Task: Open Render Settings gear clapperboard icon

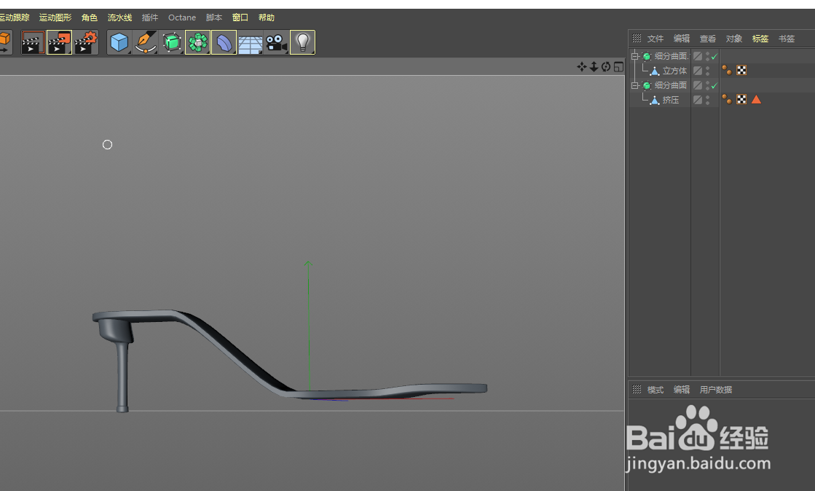Action: [x=86, y=42]
